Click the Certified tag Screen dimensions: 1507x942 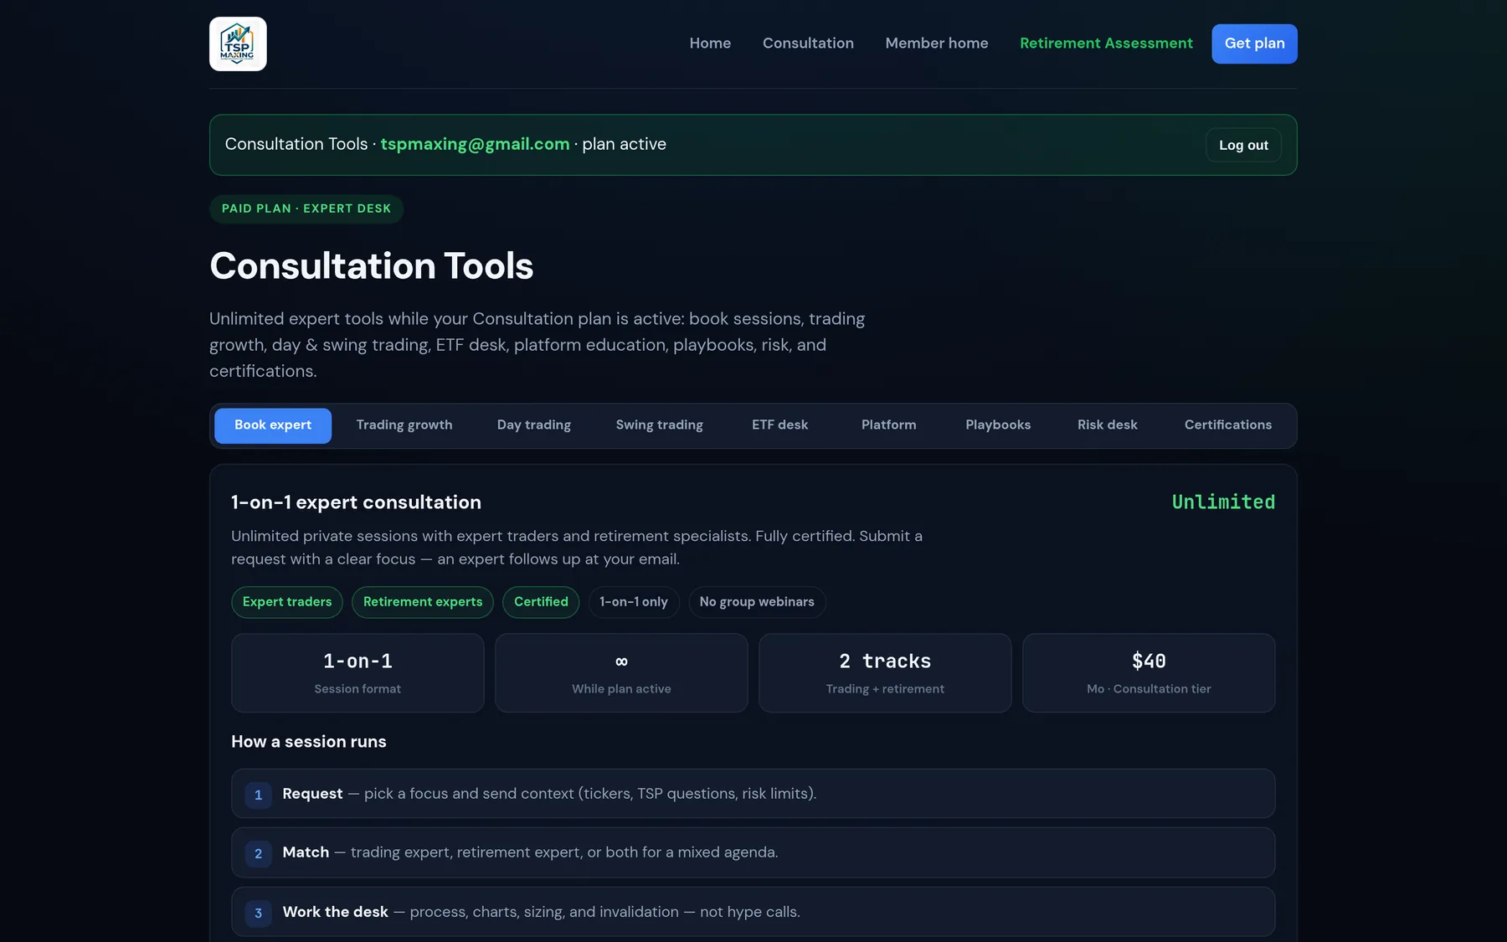click(541, 602)
